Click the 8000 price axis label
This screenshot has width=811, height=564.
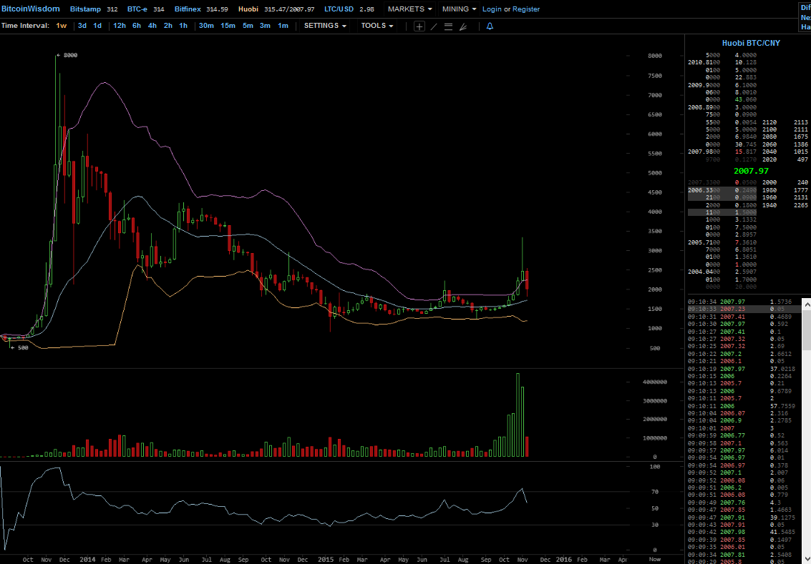click(x=654, y=56)
